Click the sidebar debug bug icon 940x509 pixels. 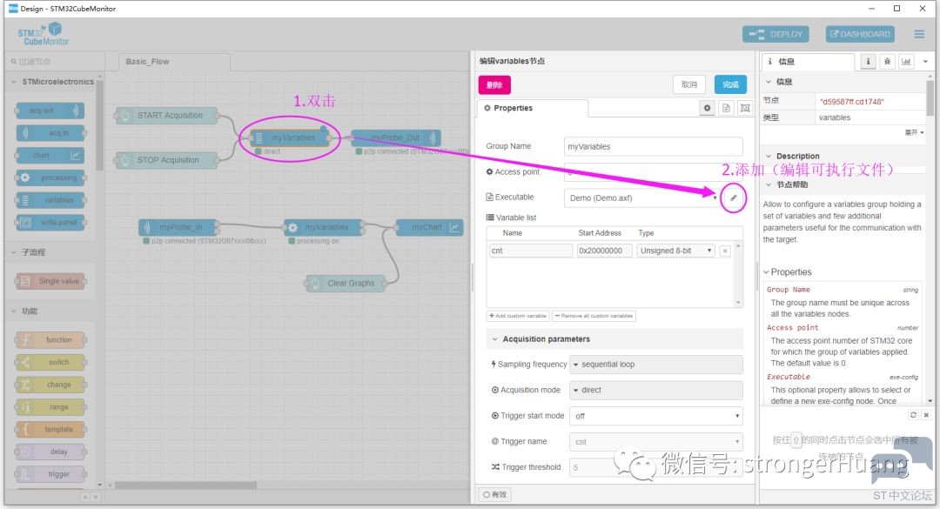[x=887, y=61]
